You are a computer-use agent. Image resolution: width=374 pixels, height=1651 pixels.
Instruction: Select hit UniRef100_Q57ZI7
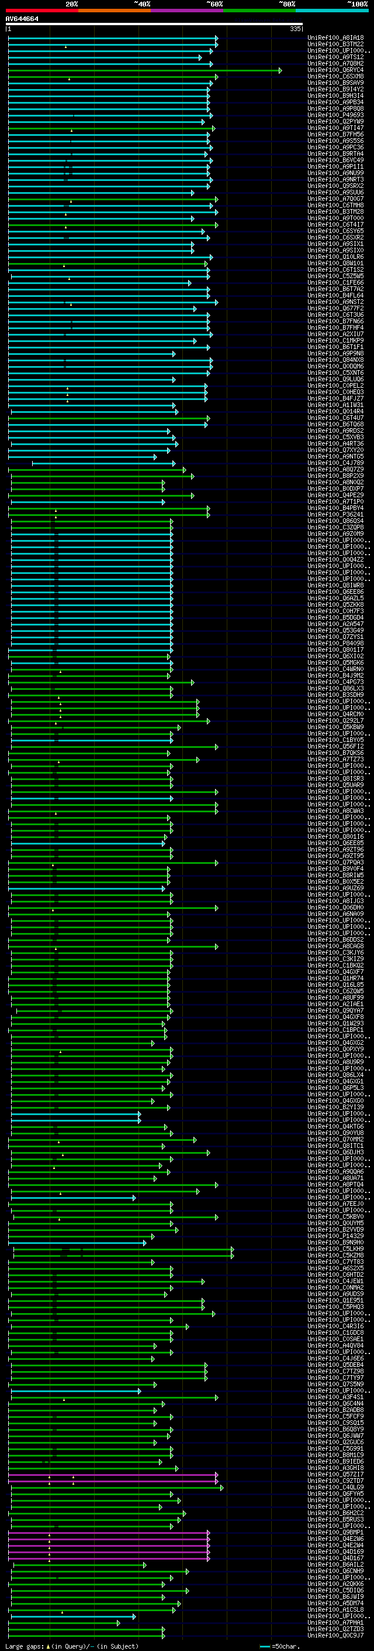pos(335,1474)
